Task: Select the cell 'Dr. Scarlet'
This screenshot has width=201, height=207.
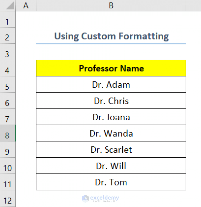Action: tap(111, 149)
